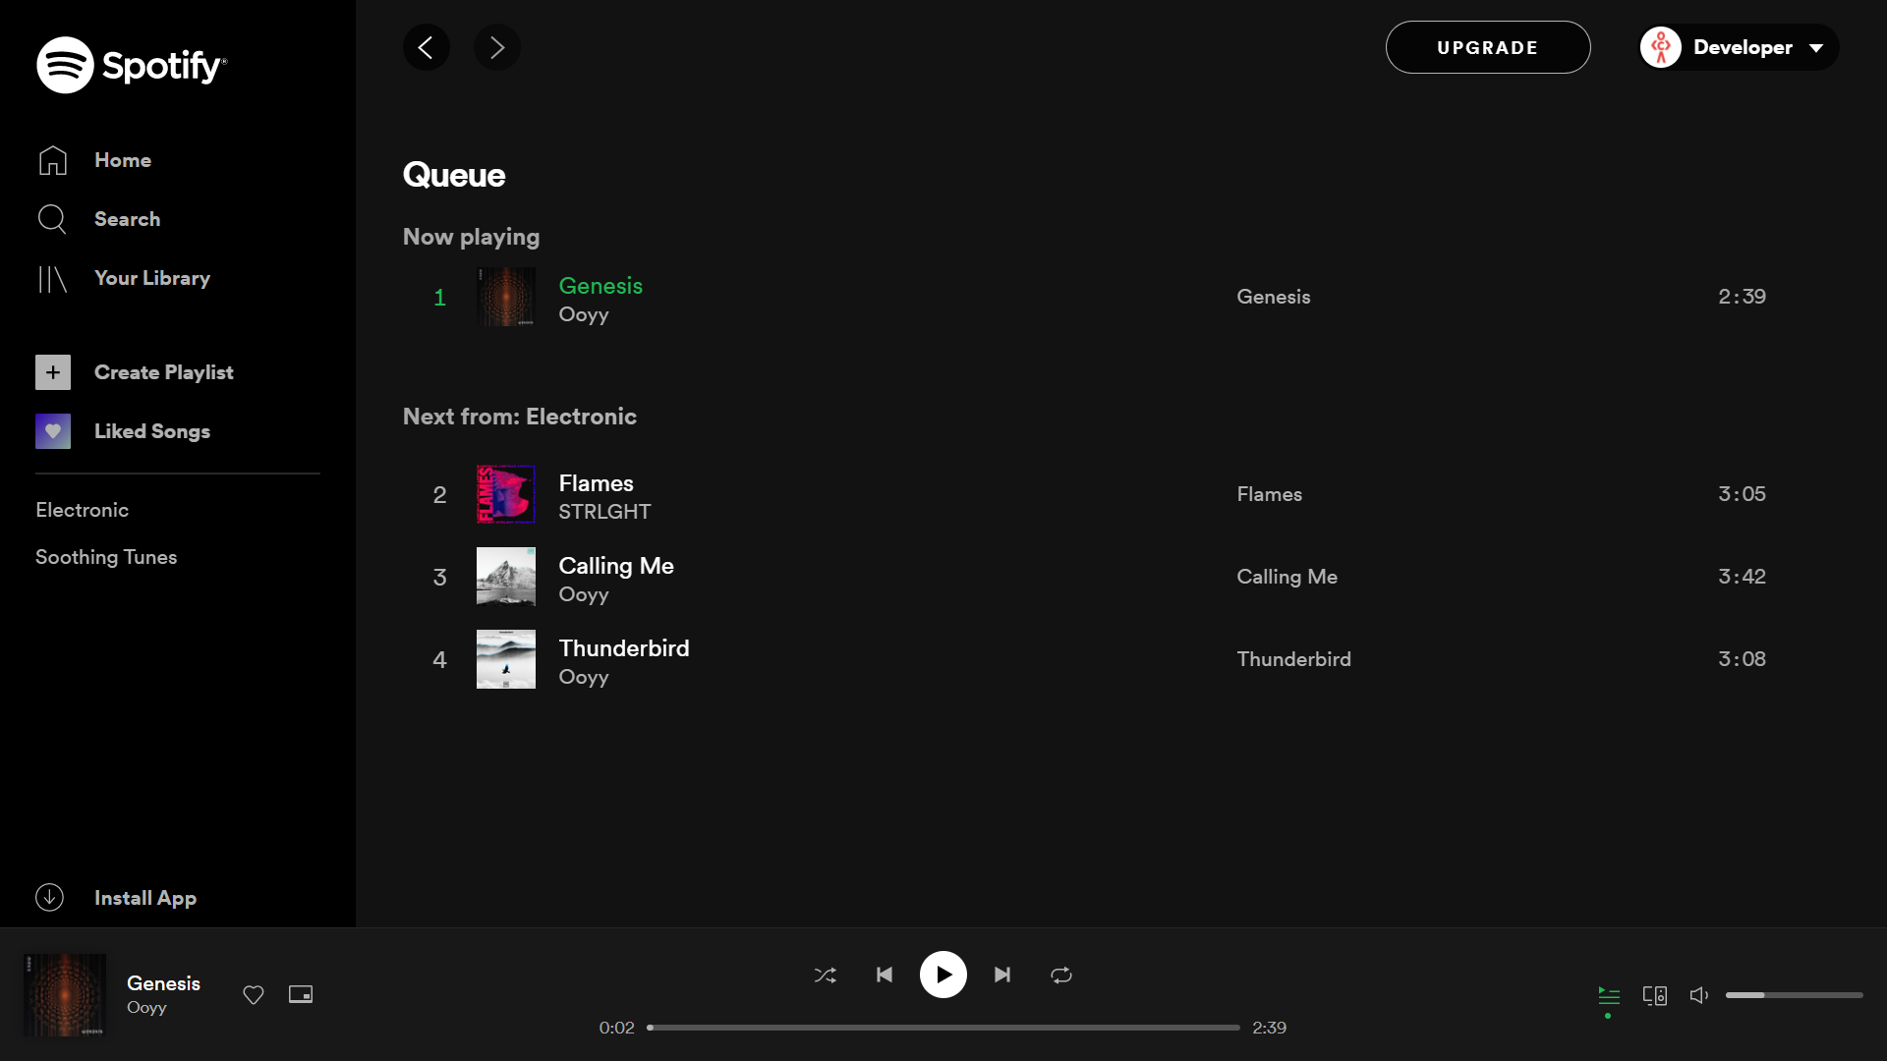Toggle the Queue view icon
This screenshot has width=1887, height=1061.
[x=1609, y=995]
